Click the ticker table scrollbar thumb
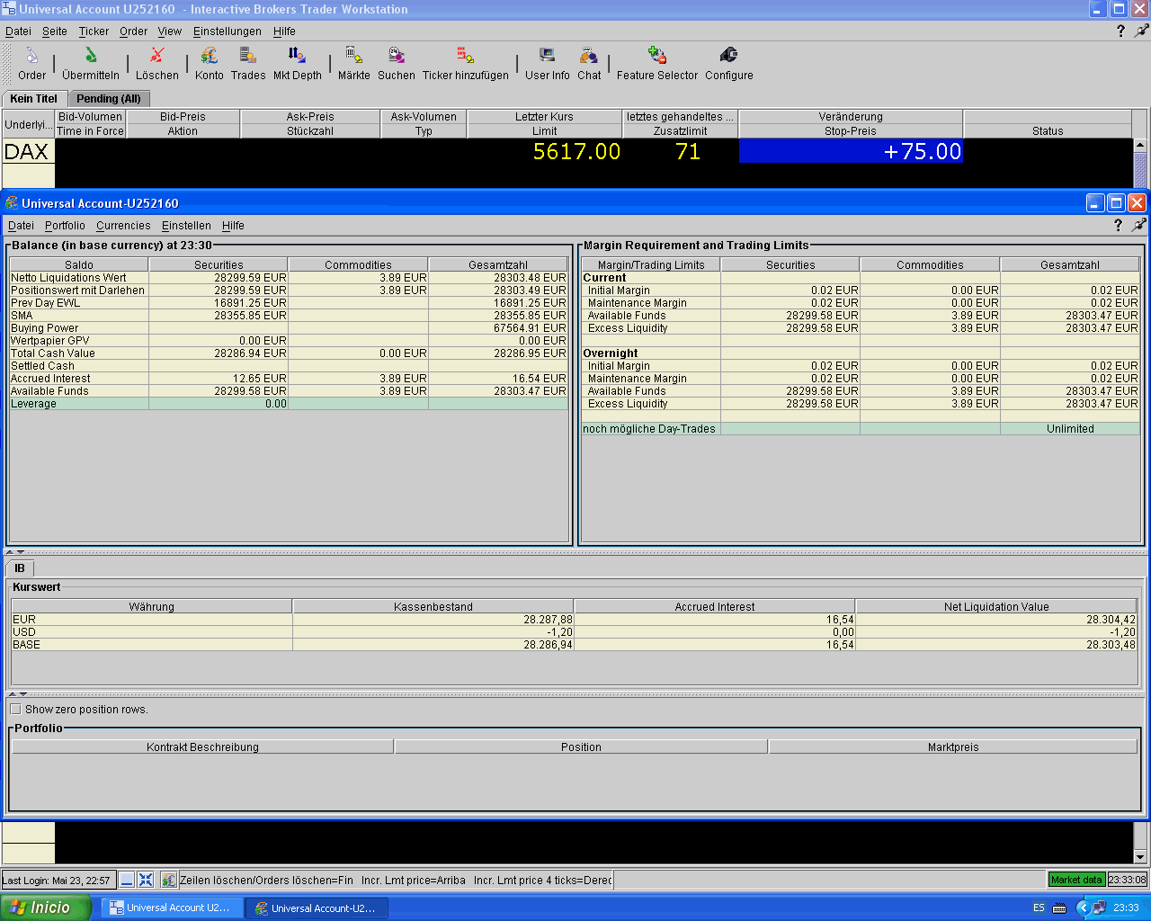Screen dimensions: 1151x921 pos(1140,171)
